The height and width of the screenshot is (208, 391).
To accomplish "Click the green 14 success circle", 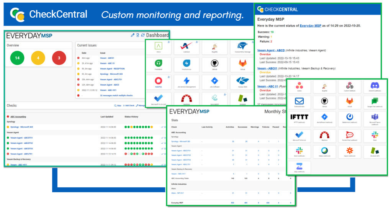I will point(17,58).
